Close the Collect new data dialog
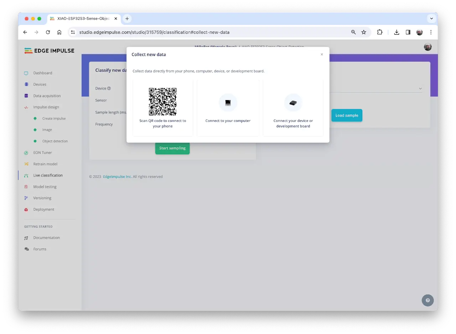Image resolution: width=456 pixels, height=334 pixels. [322, 55]
